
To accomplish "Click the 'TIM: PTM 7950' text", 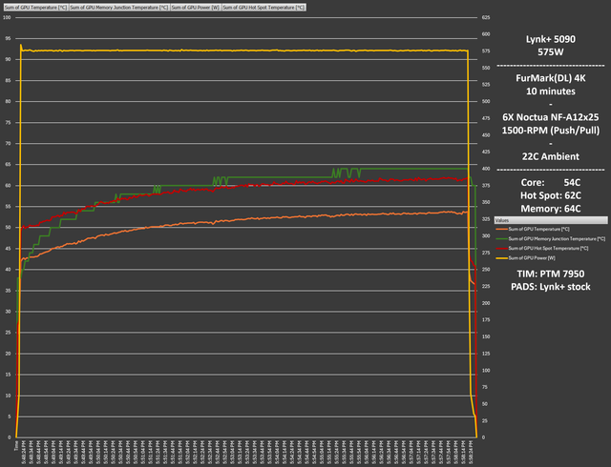I will point(551,274).
